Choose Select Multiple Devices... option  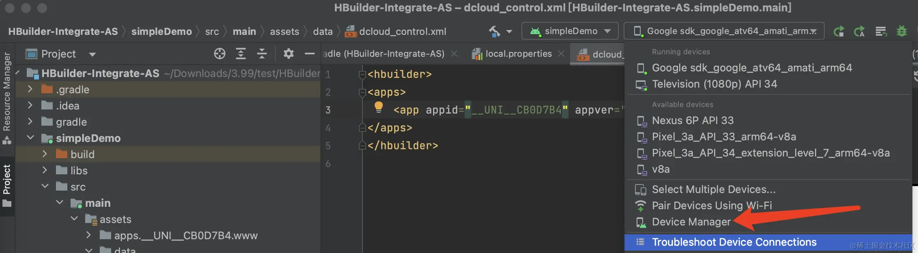coord(768,189)
